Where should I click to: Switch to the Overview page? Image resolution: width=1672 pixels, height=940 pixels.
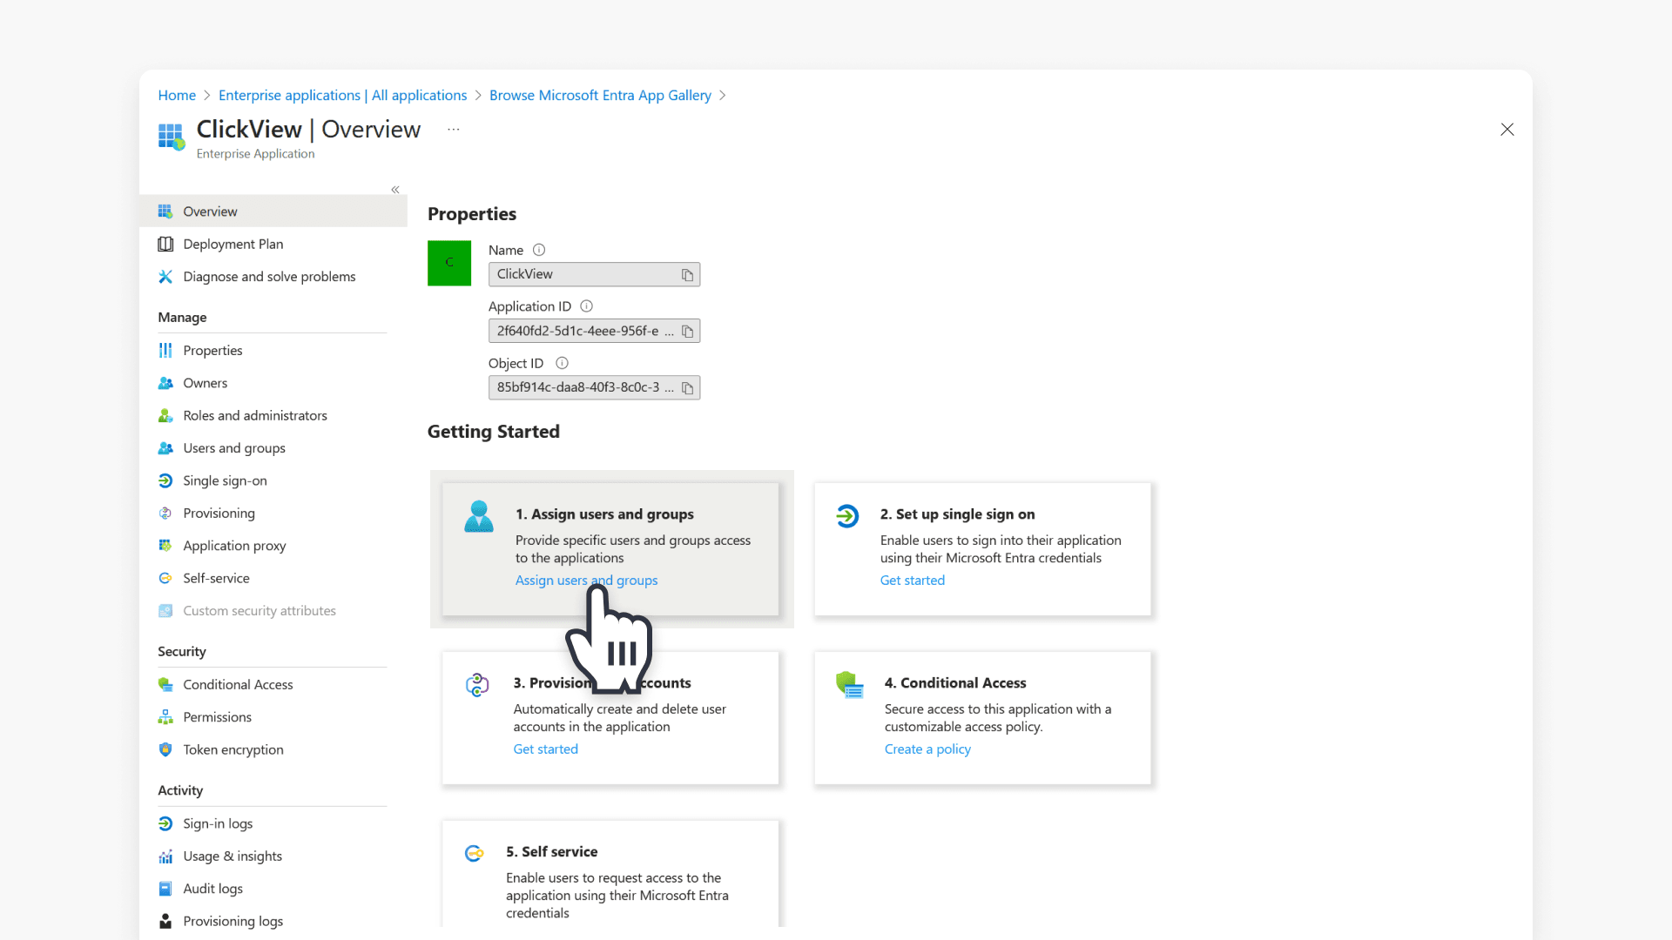tap(209, 211)
